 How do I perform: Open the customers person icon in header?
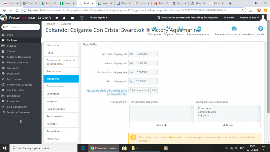[x=64, y=18]
